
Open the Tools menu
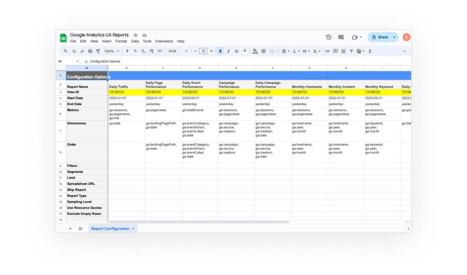(x=147, y=41)
